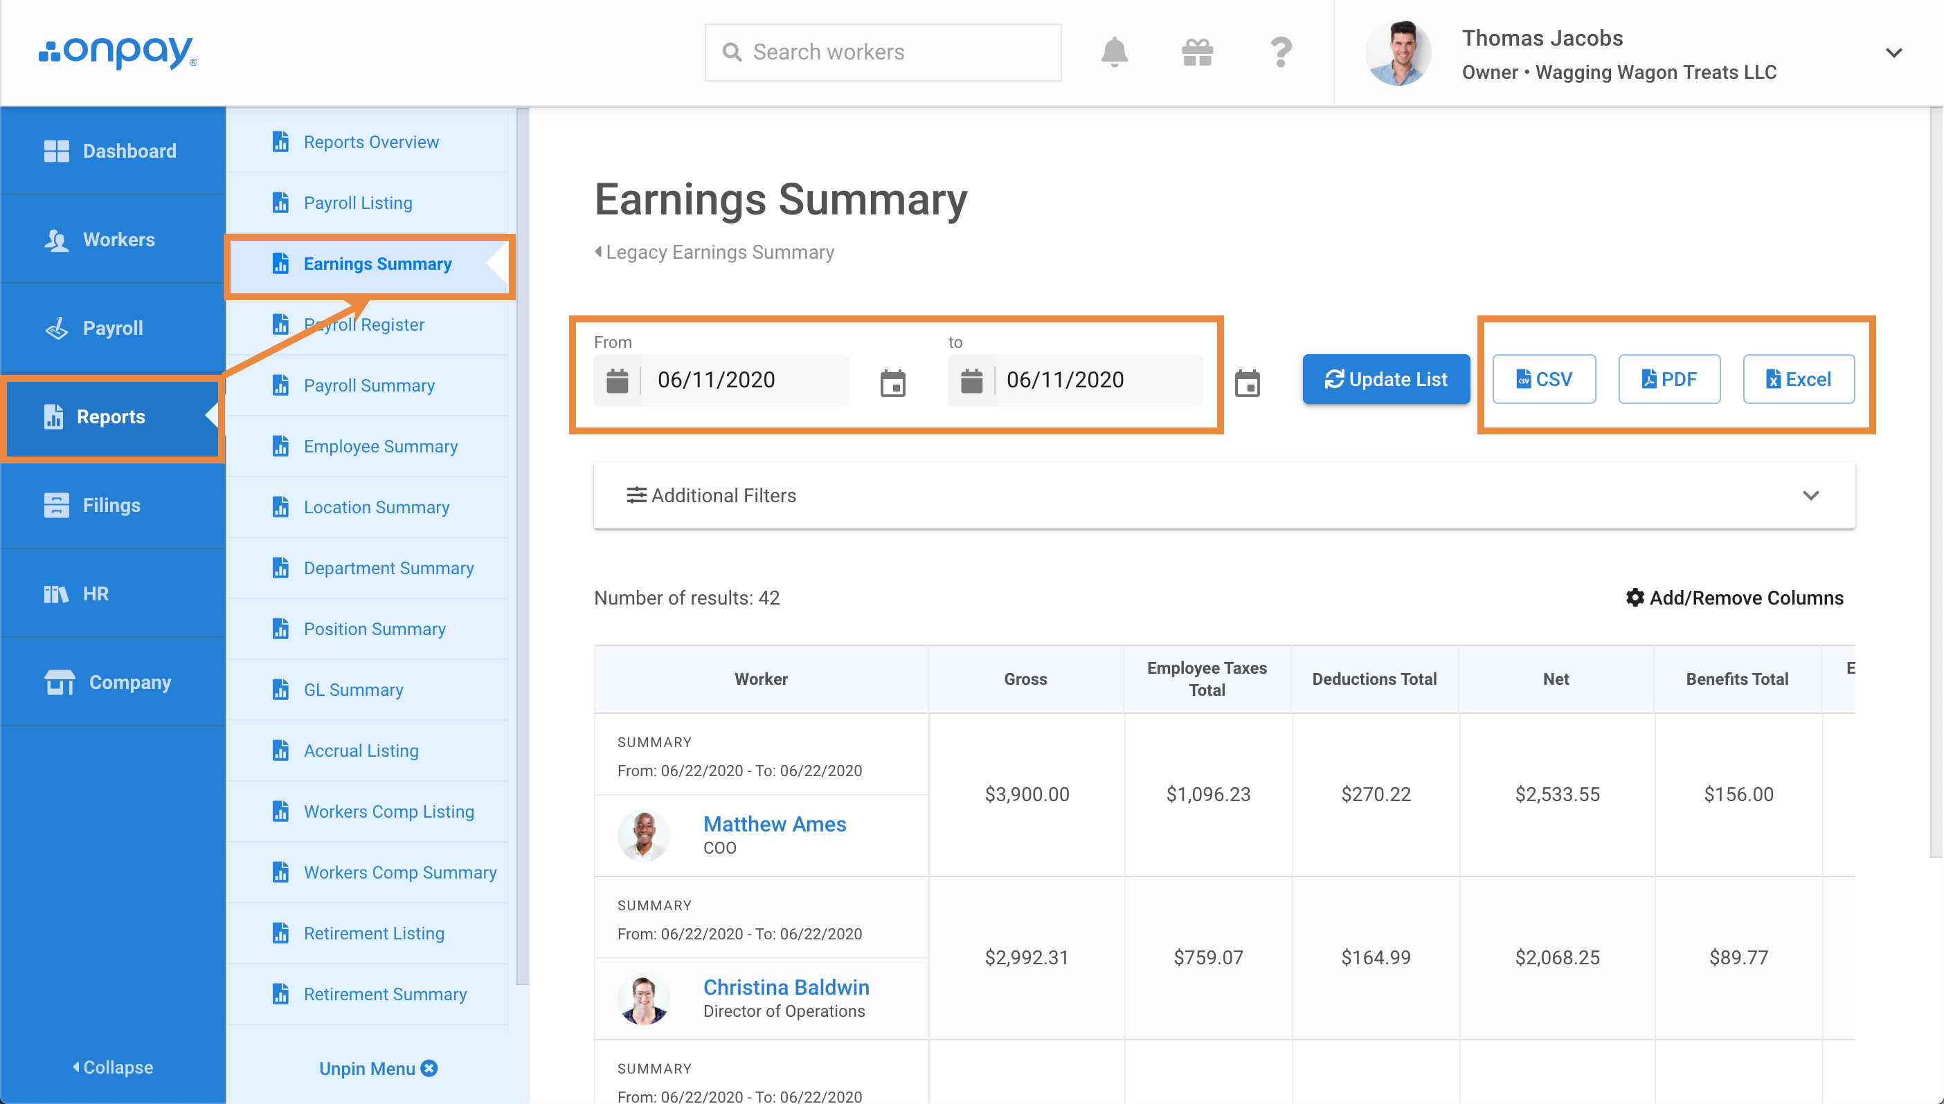Click the OnPay logo
This screenshot has height=1104, width=1944.
point(118,52)
